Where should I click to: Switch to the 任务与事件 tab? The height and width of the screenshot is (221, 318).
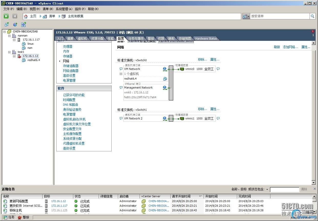(136, 39)
